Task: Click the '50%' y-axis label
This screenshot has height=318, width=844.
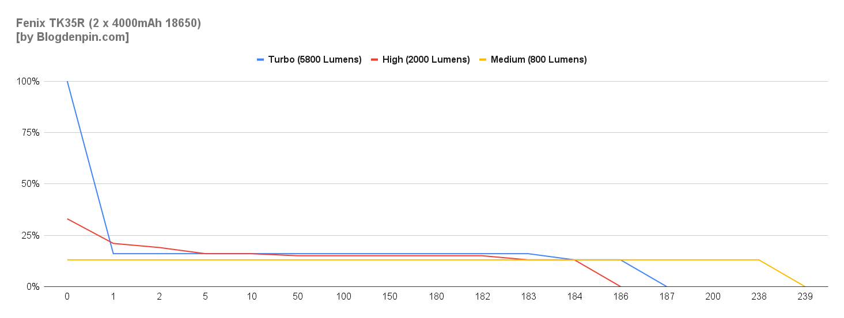Action: tap(31, 184)
